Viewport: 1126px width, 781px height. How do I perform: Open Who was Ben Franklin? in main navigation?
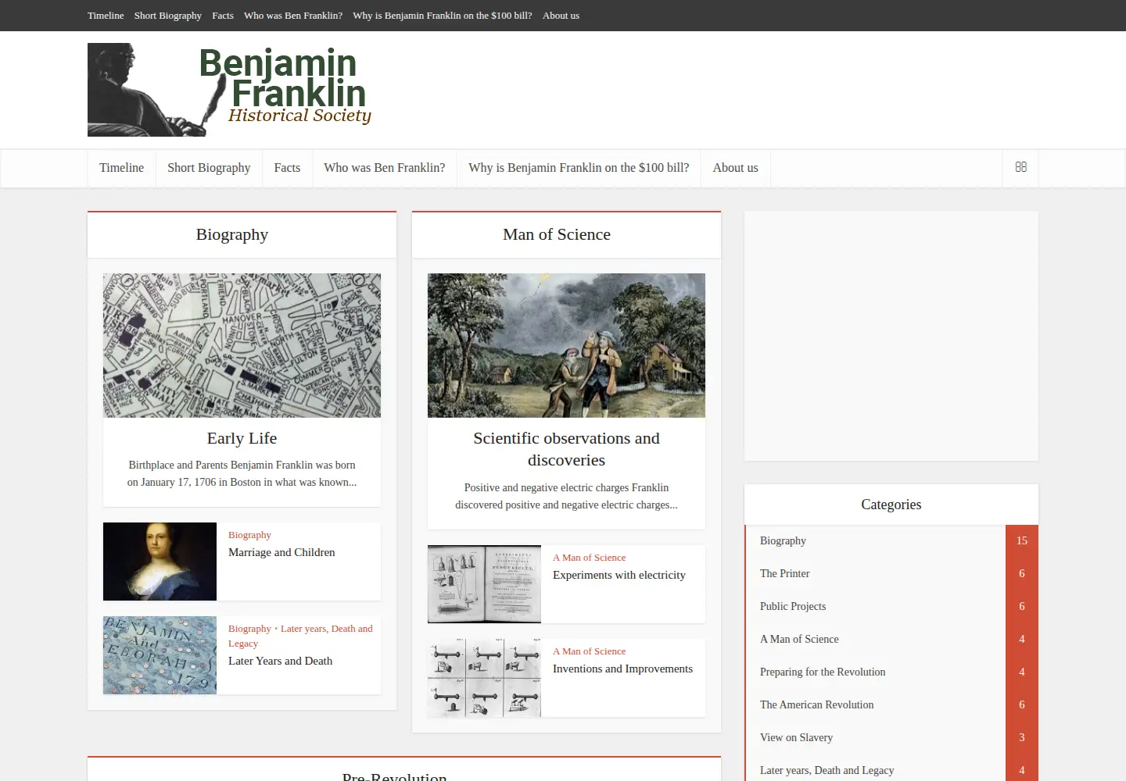384,168
